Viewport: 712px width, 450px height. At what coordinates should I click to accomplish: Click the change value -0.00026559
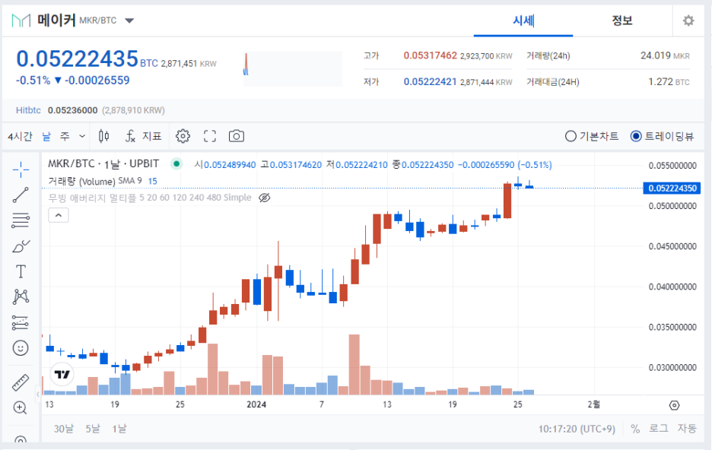[x=97, y=81]
